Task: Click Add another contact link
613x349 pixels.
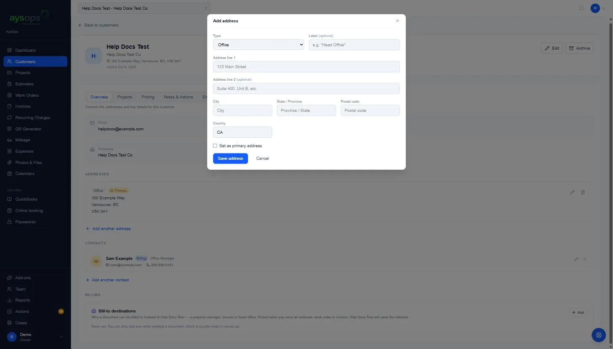Action: (107, 280)
